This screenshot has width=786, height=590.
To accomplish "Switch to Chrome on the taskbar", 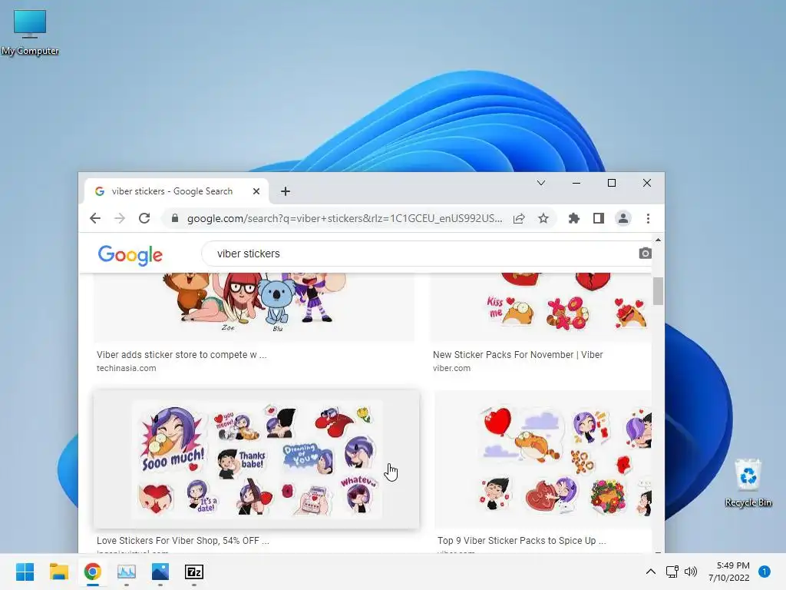I will 92,572.
